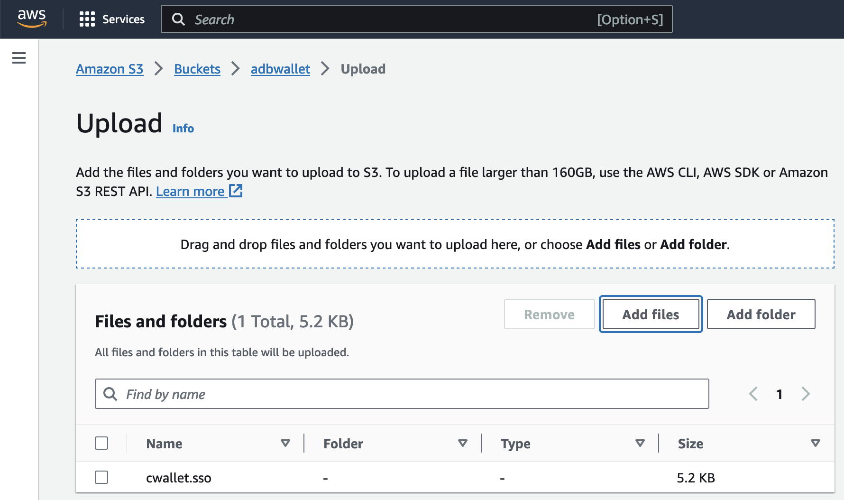
Task: Tick the checkbox for cwallet.sso
Action: [101, 477]
